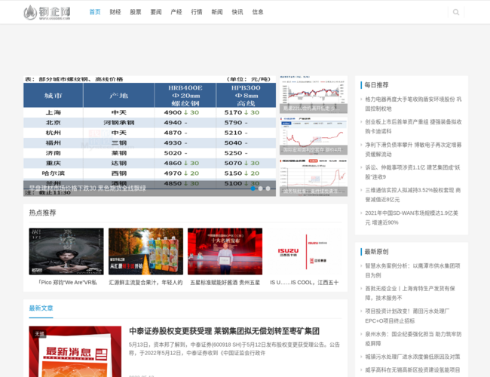Open the 行情 navigation menu item
The image size is (490, 377).
click(197, 12)
